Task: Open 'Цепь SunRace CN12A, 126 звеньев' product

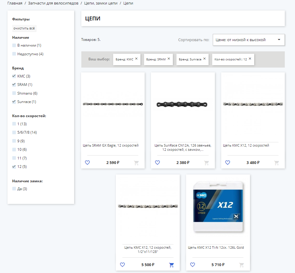Action: (183, 147)
